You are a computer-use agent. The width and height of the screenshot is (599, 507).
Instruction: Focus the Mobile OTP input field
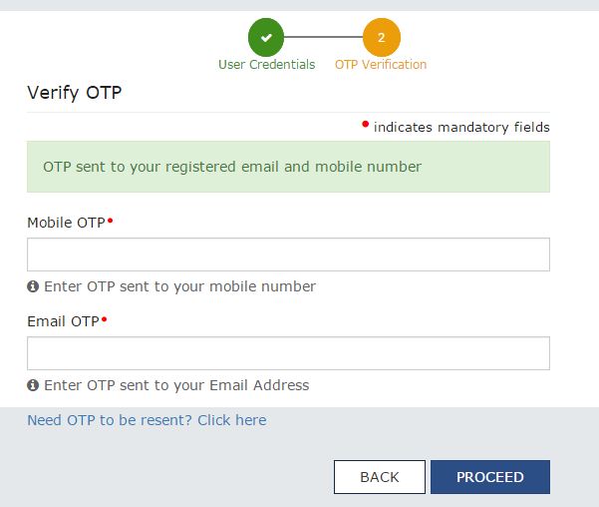click(x=288, y=254)
